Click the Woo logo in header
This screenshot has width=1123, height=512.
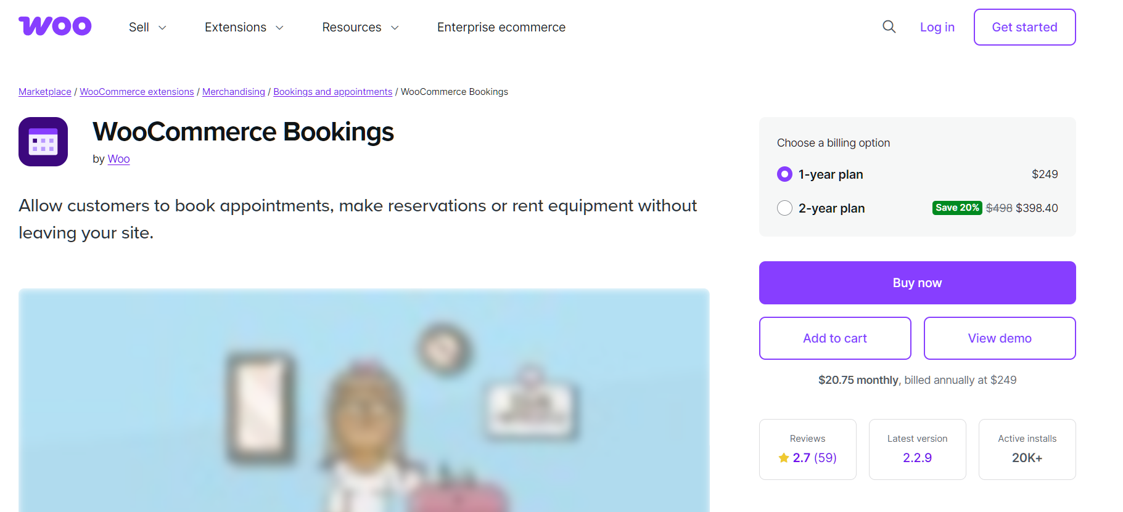tap(55, 26)
